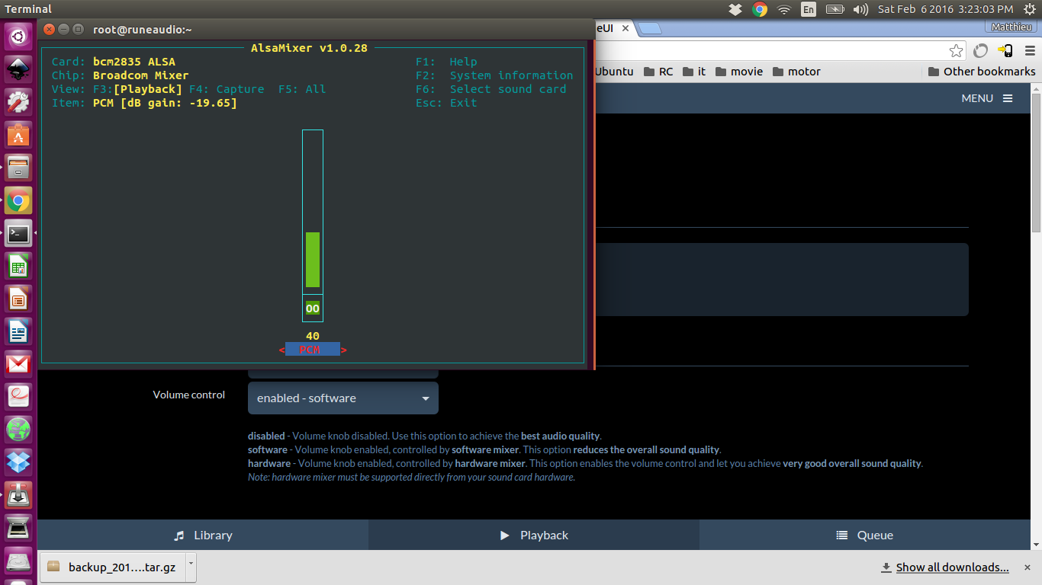Click Dropbox indicator in top panel

point(735,9)
